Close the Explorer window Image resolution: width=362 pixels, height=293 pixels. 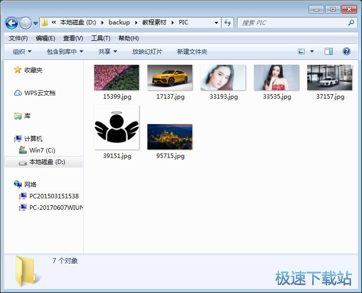349,9
